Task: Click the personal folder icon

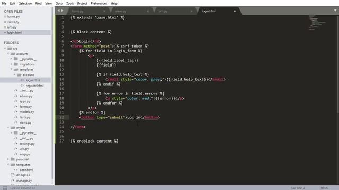Action: pyautogui.click(x=13, y=159)
